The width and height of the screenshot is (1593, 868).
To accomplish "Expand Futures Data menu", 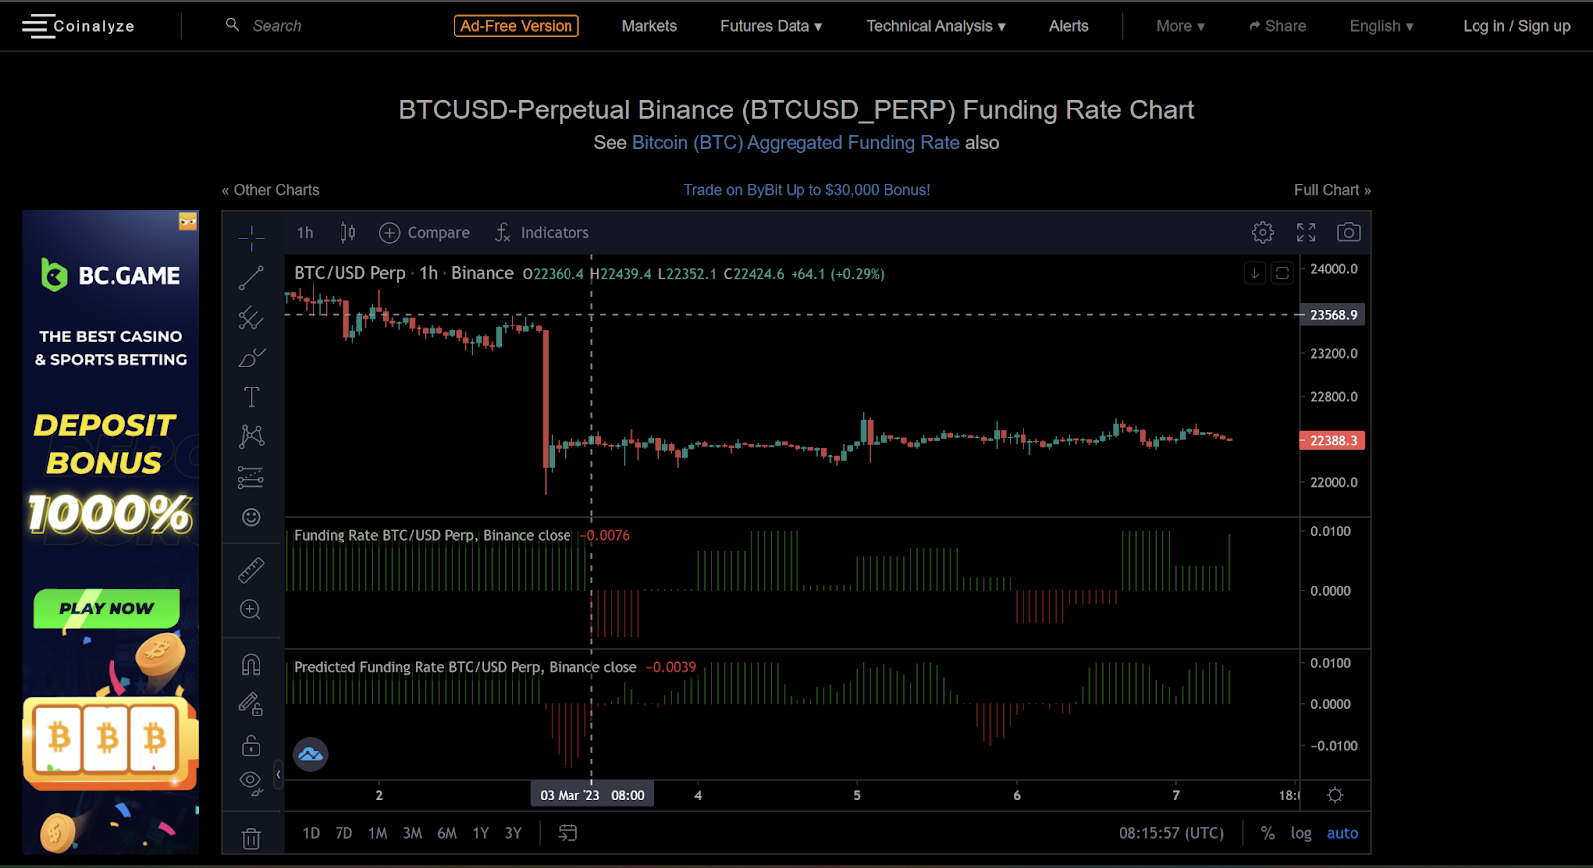I will click(x=772, y=26).
